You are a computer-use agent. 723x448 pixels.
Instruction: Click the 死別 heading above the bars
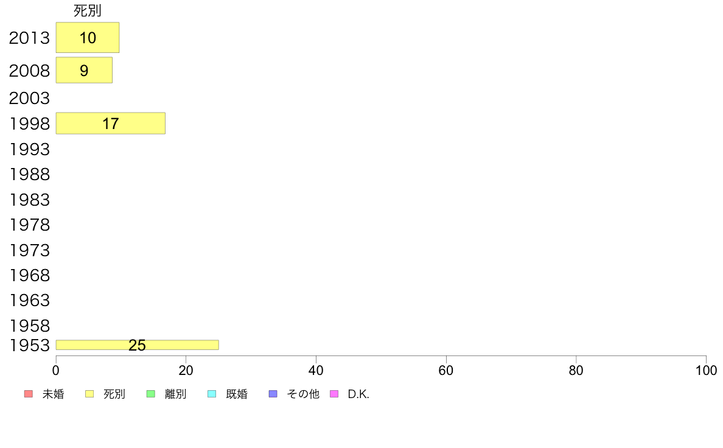coord(88,10)
